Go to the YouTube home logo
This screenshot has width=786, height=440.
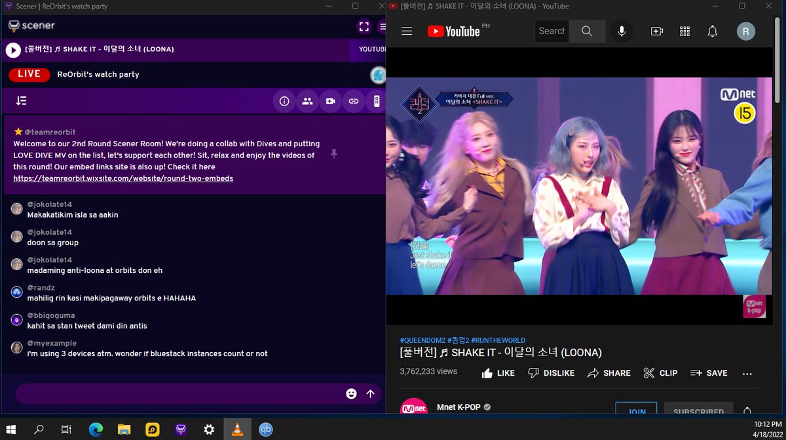(x=454, y=31)
